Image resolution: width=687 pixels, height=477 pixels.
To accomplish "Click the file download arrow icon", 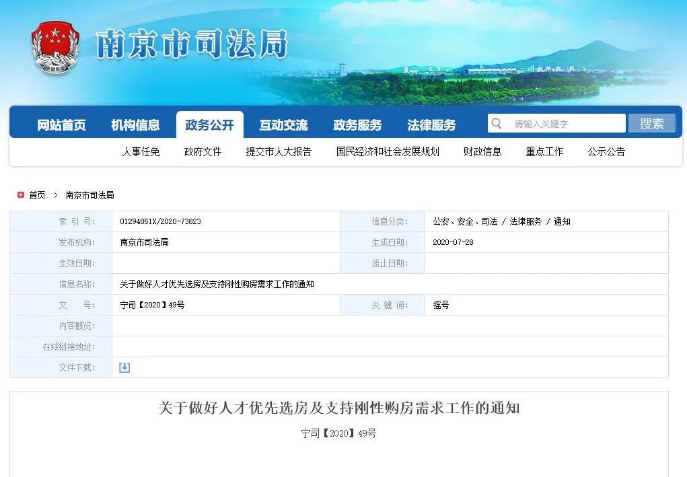I will pos(124,367).
